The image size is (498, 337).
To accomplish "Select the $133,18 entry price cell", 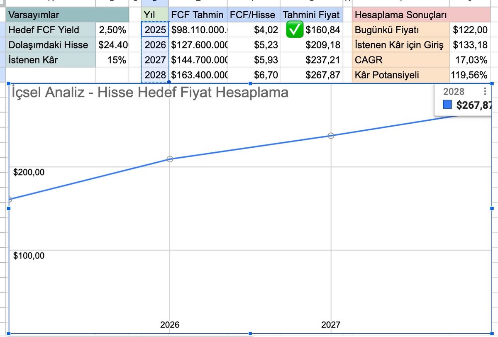I will point(470,45).
